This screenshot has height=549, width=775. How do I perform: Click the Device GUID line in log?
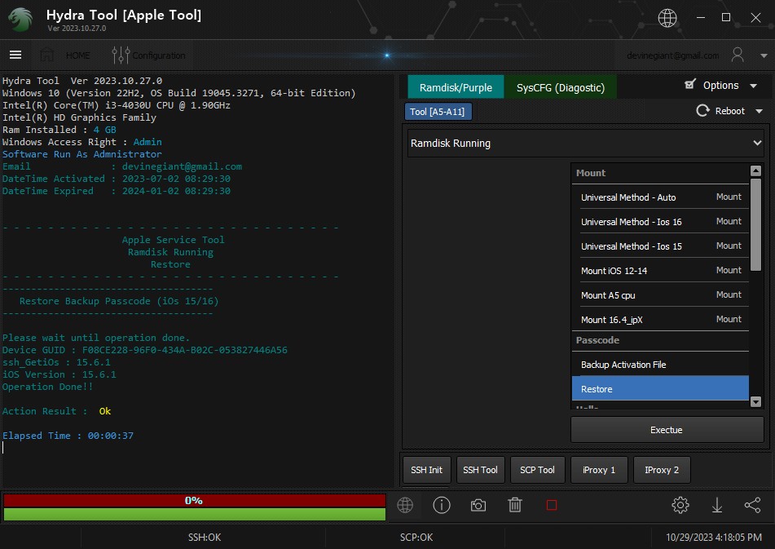(x=145, y=350)
